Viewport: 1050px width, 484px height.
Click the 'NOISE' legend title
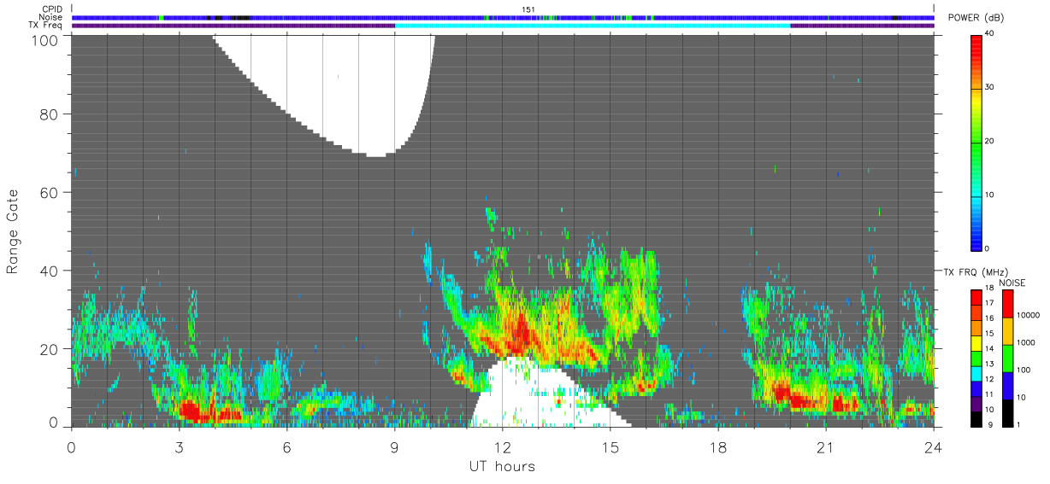pyautogui.click(x=1012, y=283)
